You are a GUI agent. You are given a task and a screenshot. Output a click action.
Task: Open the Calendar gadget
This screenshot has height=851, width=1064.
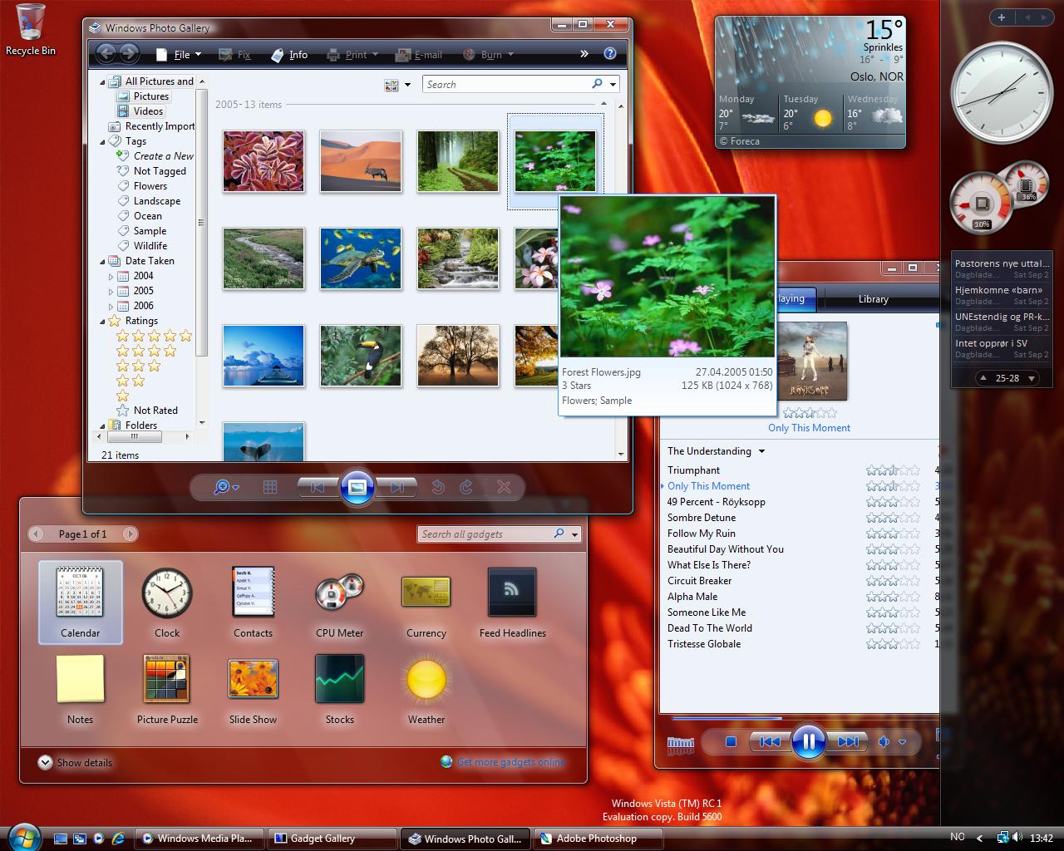click(80, 602)
